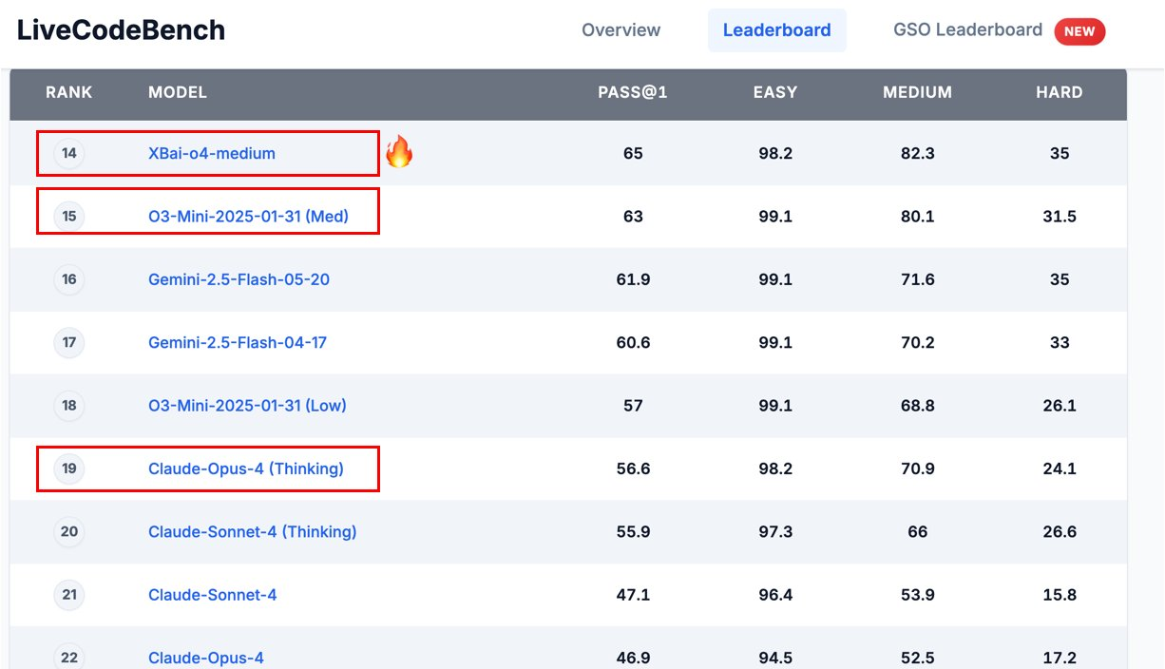Click the fire icon beside XBai-o4-medium

click(399, 151)
